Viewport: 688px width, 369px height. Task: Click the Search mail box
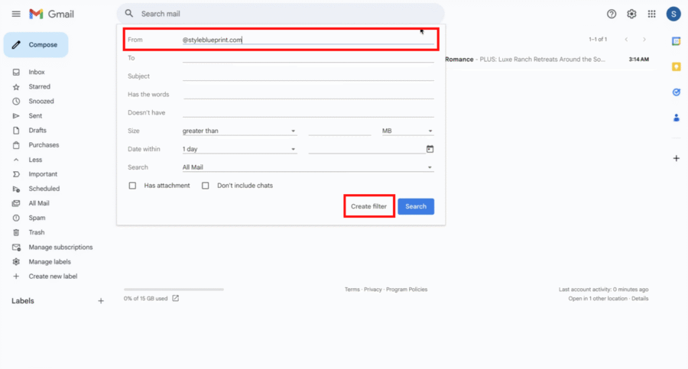coord(281,14)
